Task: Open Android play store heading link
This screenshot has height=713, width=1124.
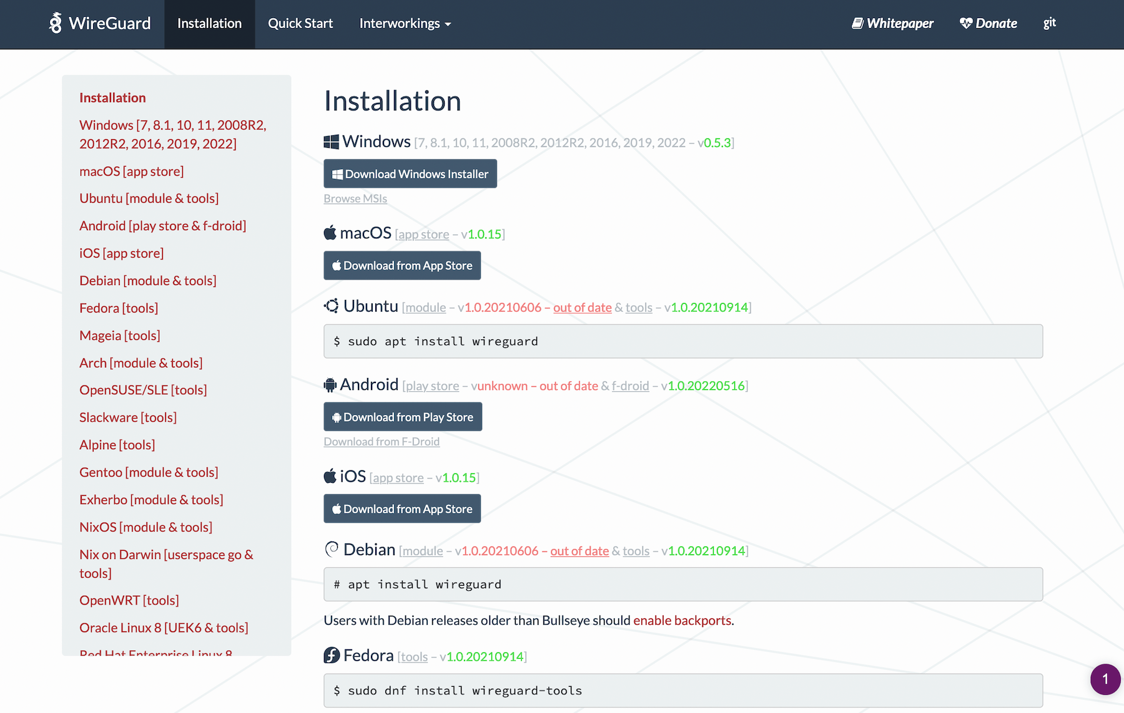Action: [433, 386]
